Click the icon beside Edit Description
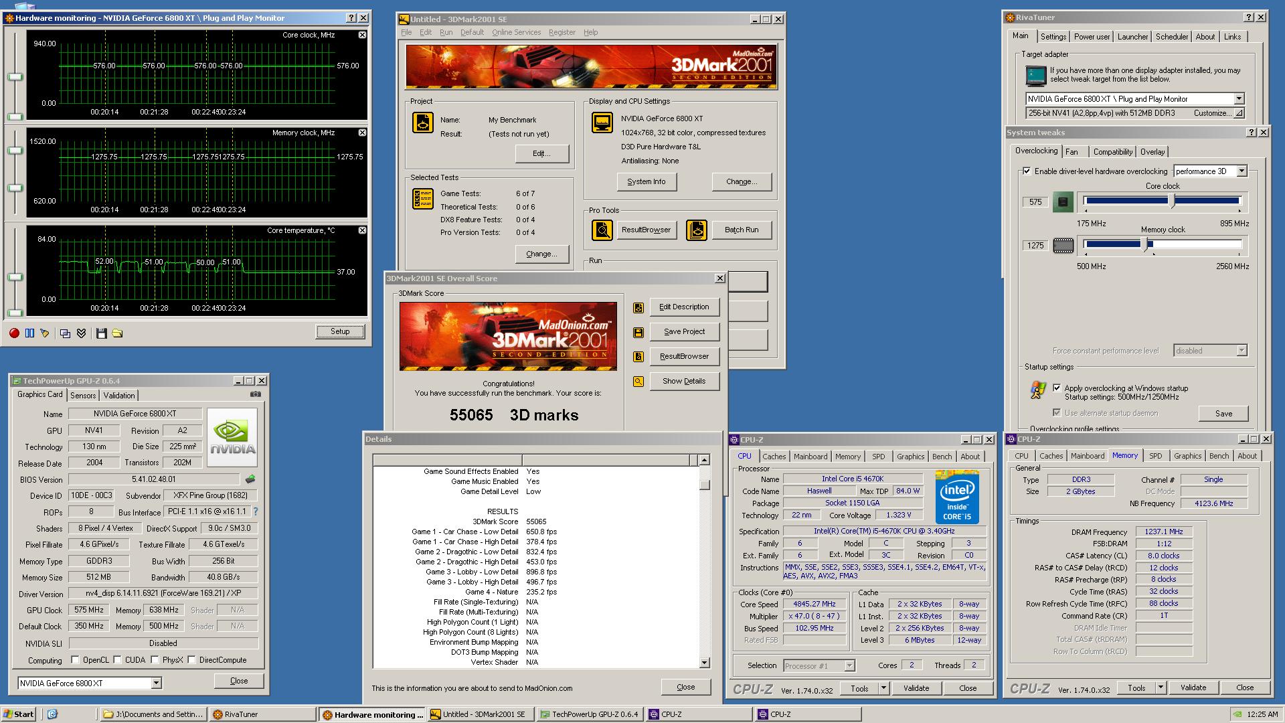The height and width of the screenshot is (723, 1285). pyautogui.click(x=638, y=307)
